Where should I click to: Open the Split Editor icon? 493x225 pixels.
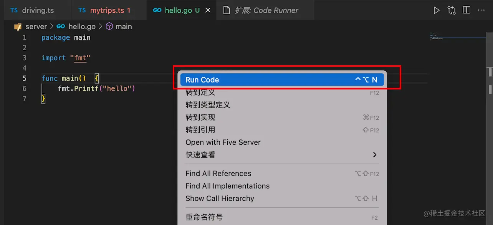point(466,10)
